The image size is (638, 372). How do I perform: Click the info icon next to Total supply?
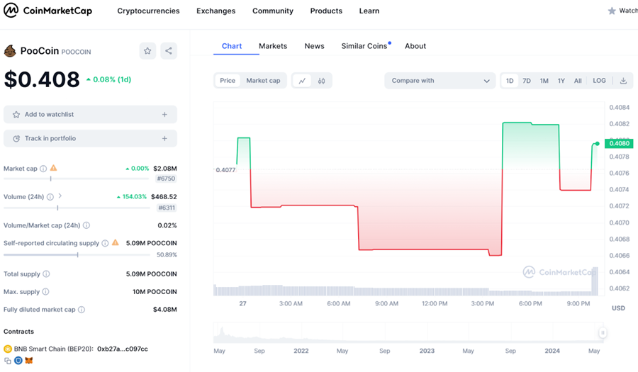46,274
